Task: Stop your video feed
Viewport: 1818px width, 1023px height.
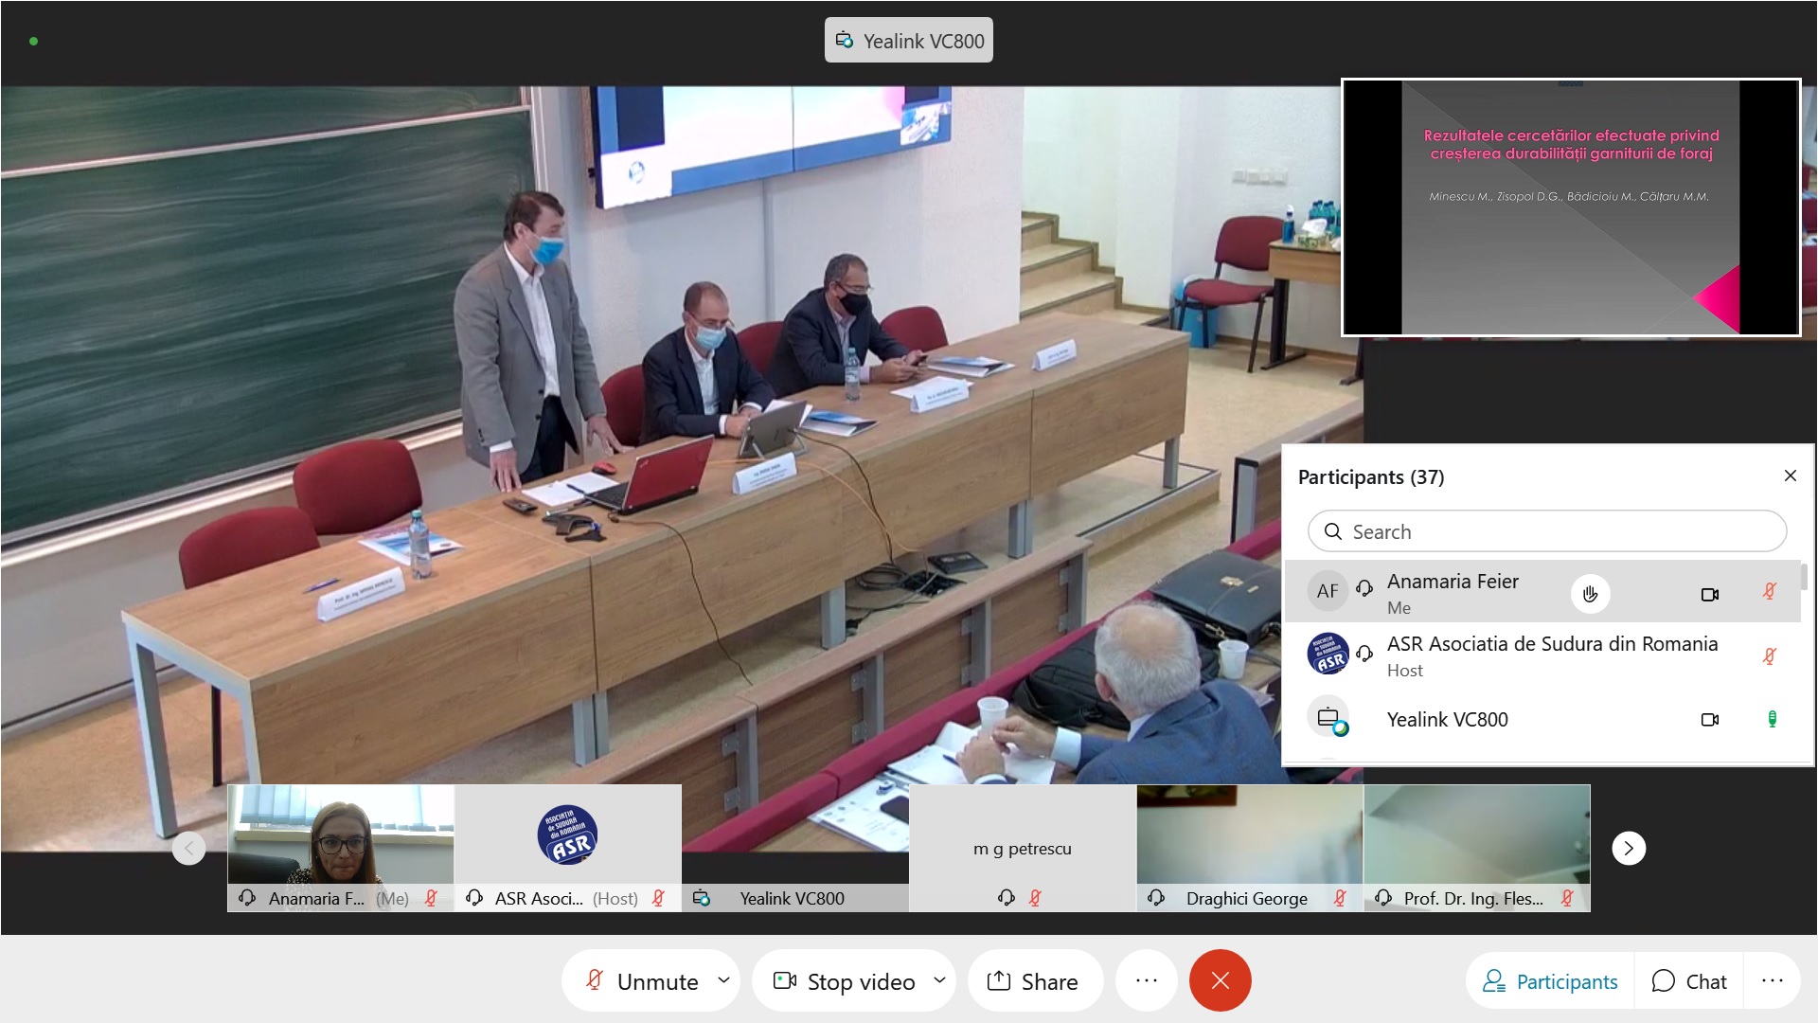Action: click(846, 981)
